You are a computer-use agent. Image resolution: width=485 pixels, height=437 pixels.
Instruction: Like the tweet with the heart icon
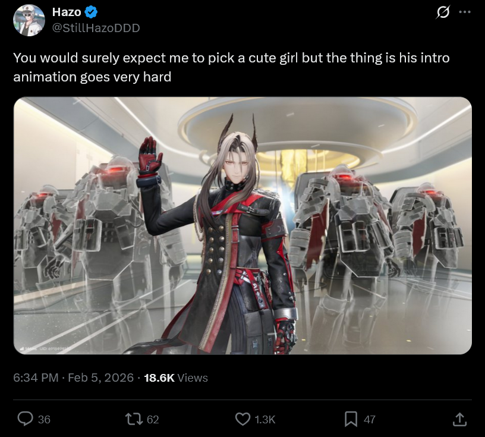pyautogui.click(x=243, y=419)
